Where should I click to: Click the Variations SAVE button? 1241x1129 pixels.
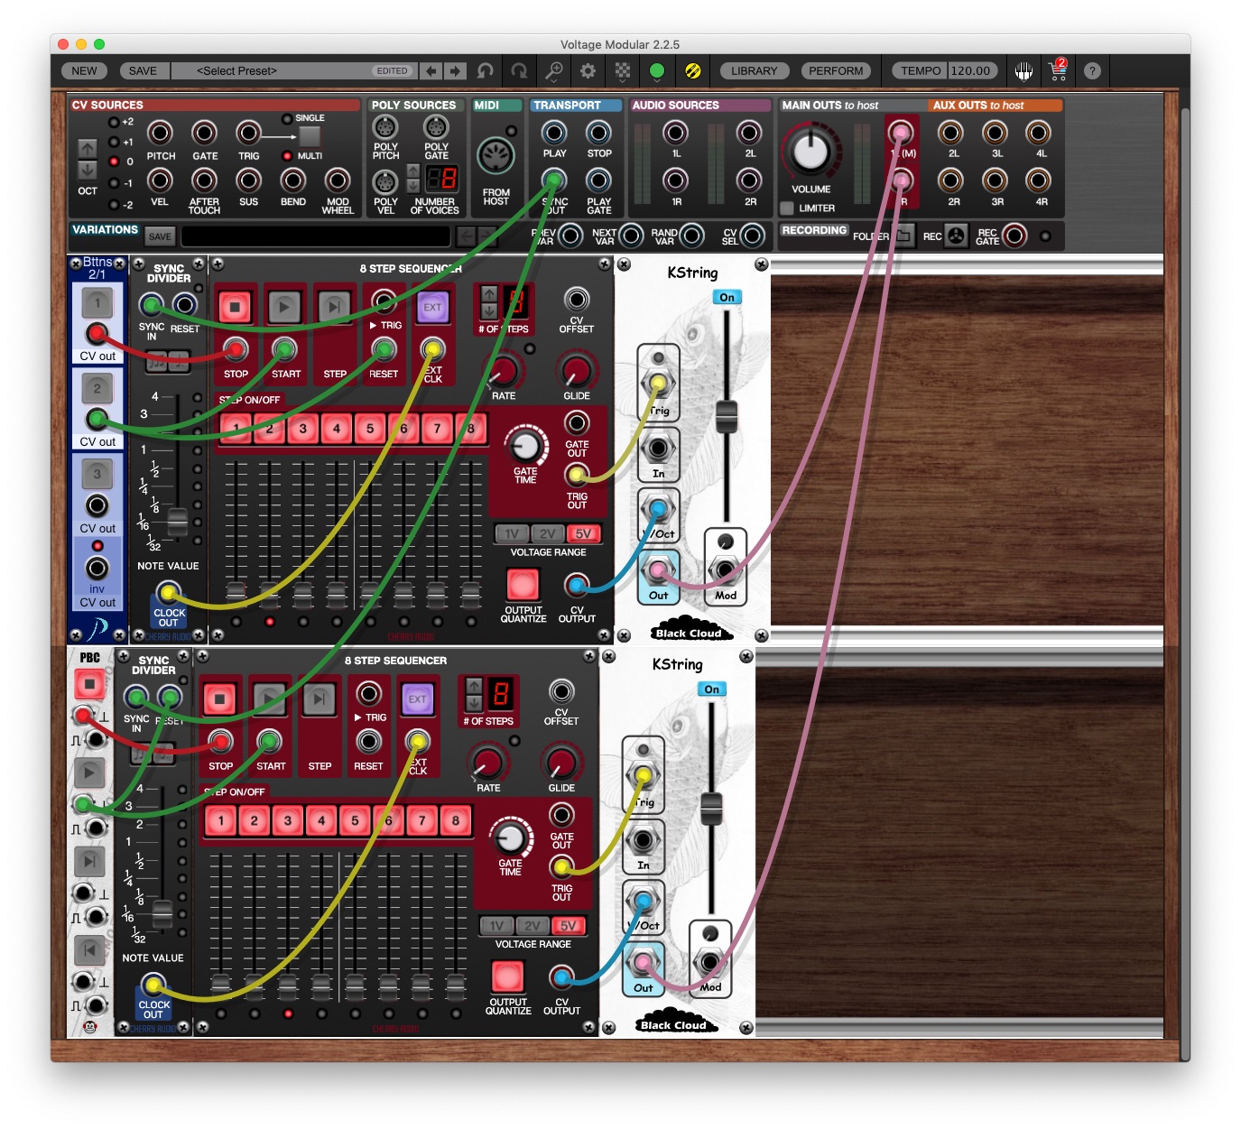tap(160, 236)
